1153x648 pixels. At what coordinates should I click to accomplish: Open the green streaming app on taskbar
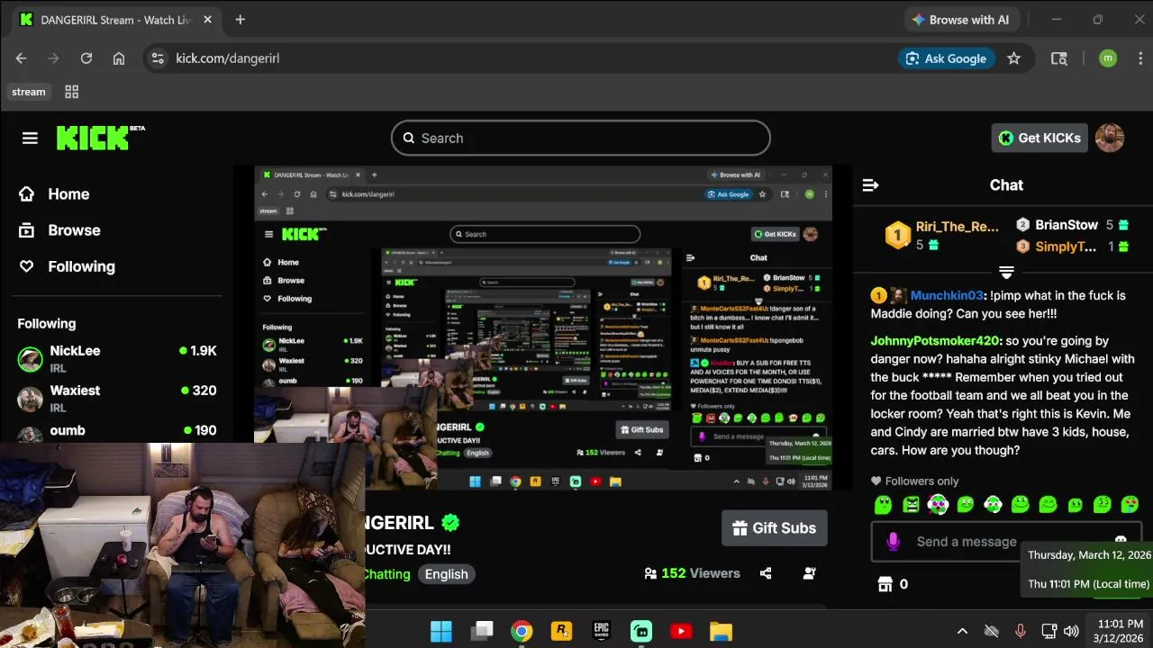[x=641, y=632]
